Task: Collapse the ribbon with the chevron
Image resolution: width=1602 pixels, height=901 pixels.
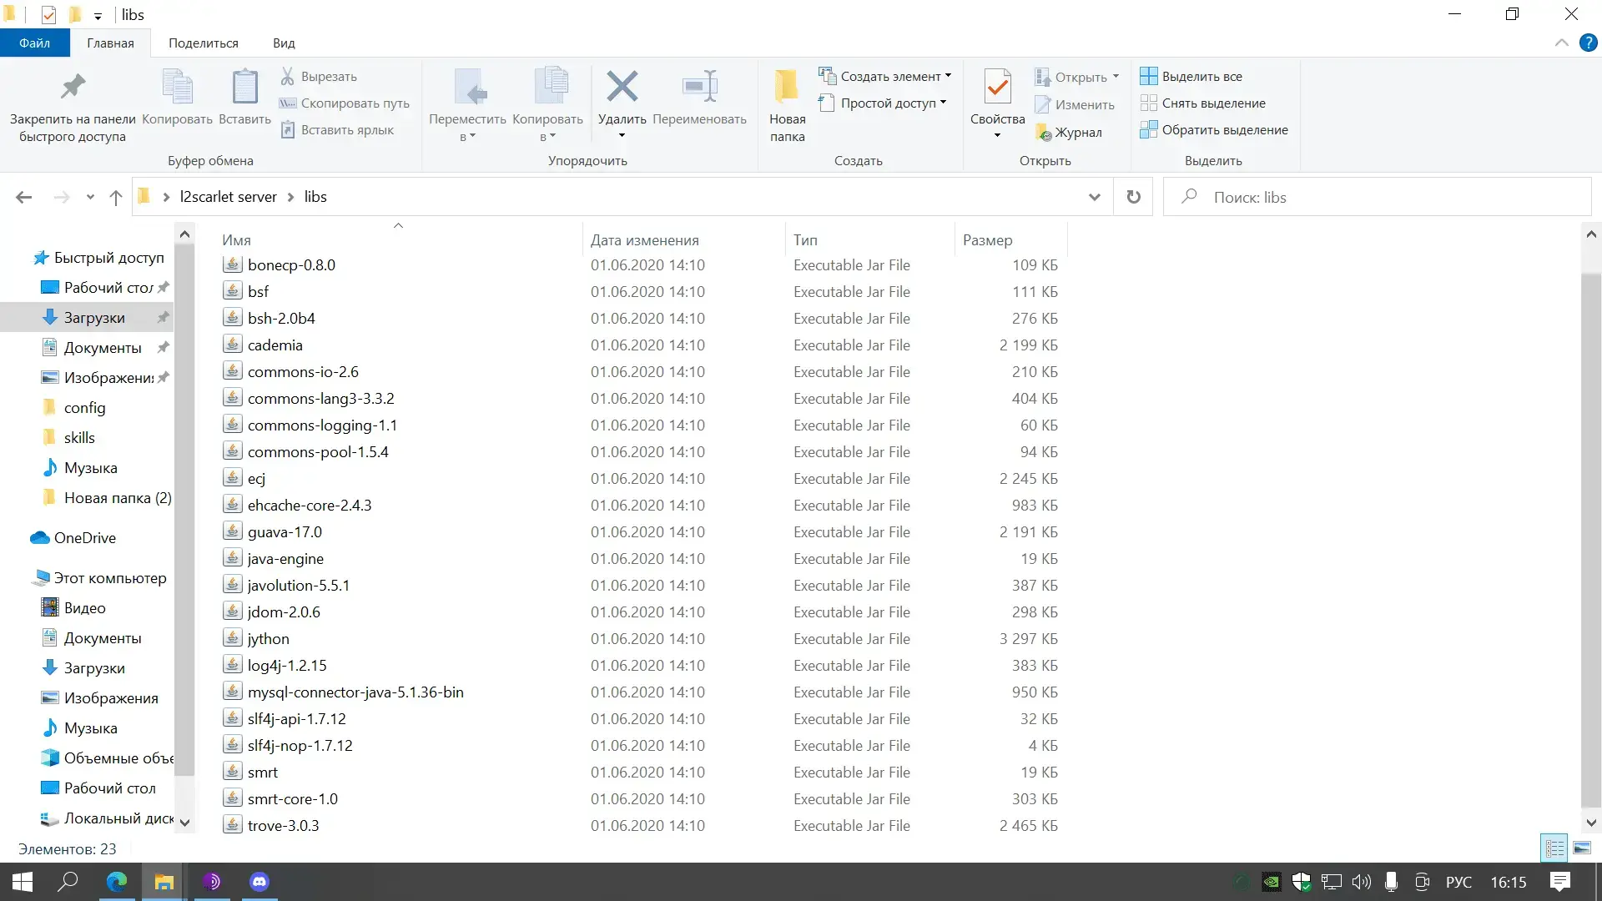Action: (x=1561, y=43)
